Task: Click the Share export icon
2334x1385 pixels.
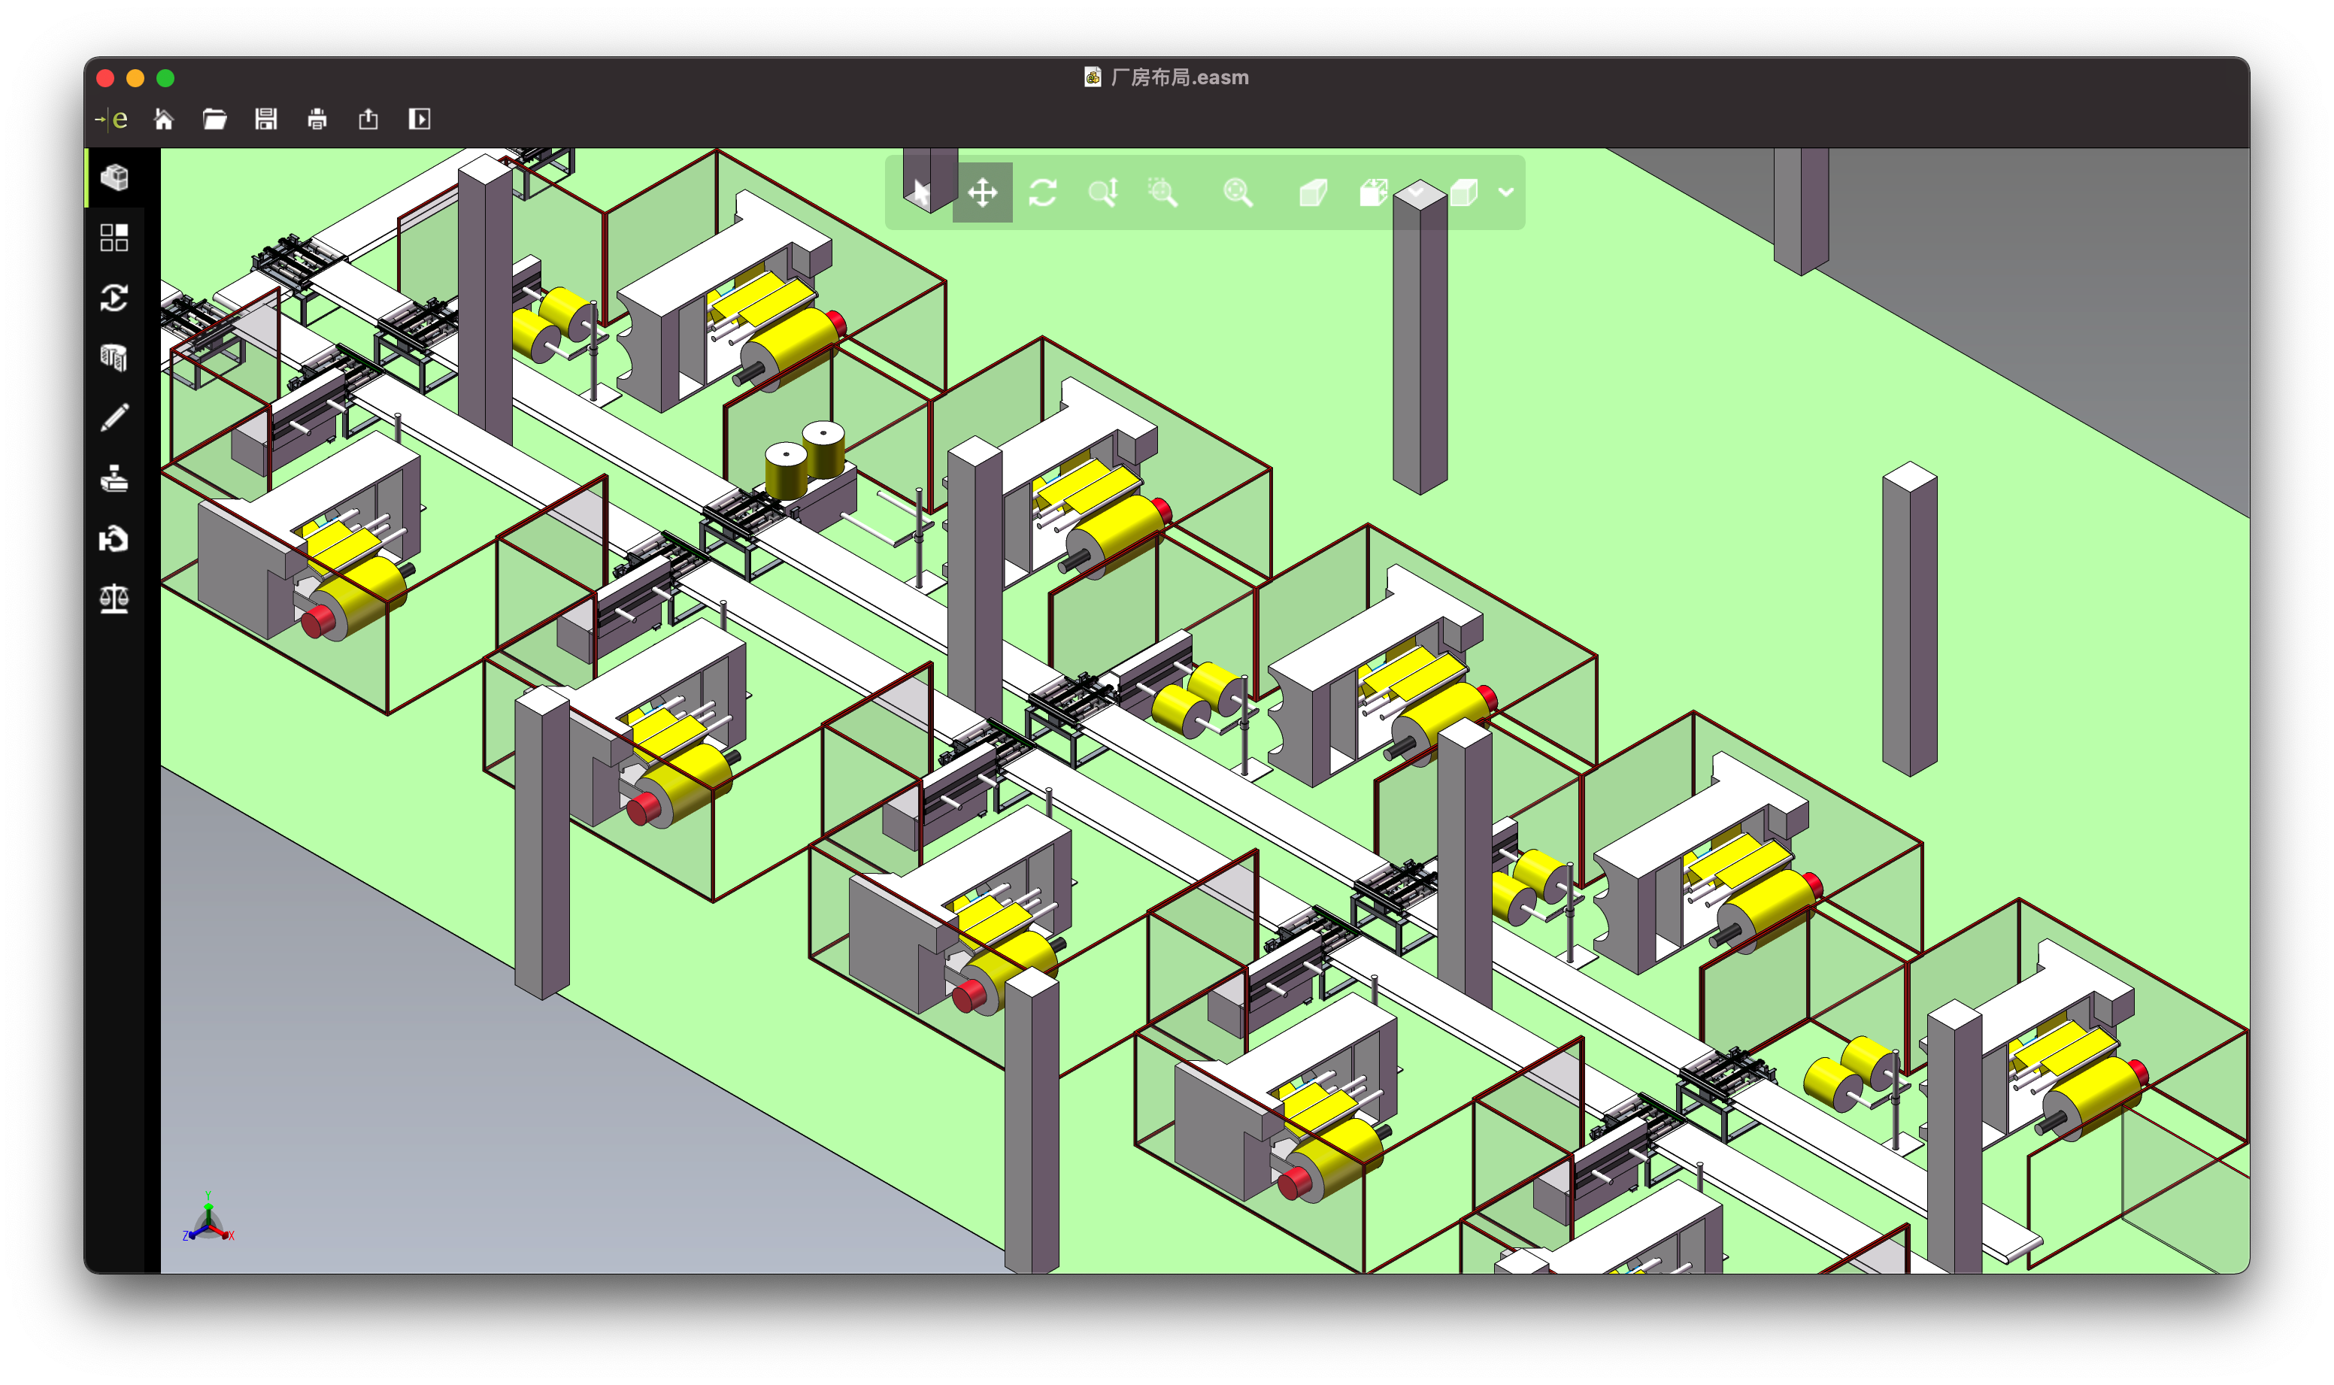Action: (x=368, y=120)
